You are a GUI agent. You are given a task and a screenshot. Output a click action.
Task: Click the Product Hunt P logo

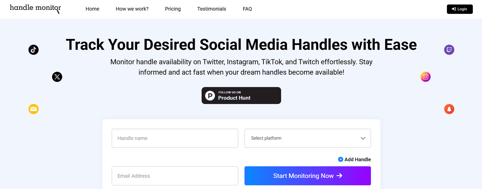[210, 96]
